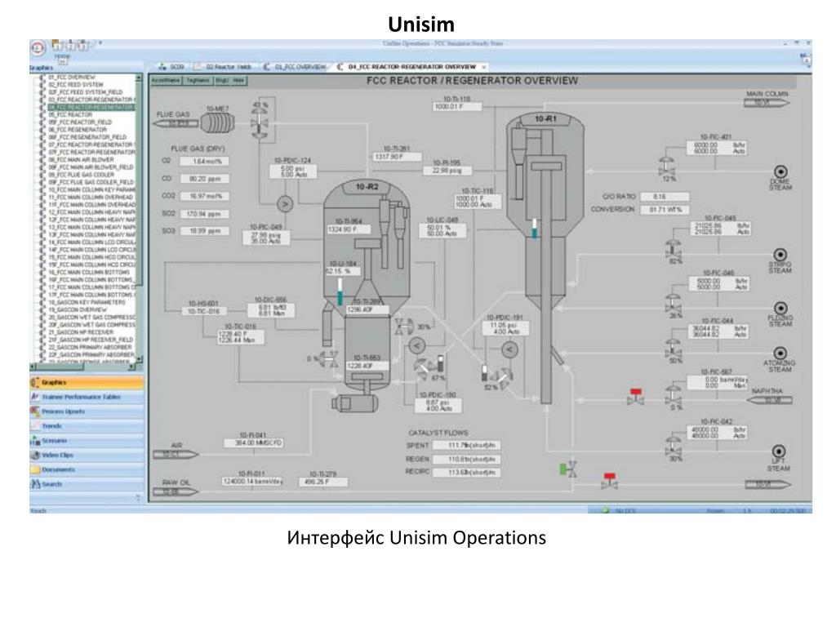The height and width of the screenshot is (627, 836).
Task: Click the graphics tree horizontal scrollbar
Action: pos(82,367)
